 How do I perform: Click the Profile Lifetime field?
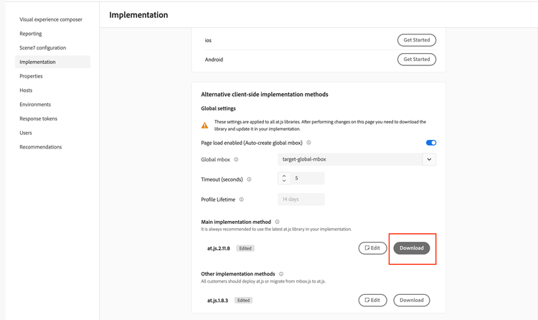(301, 199)
